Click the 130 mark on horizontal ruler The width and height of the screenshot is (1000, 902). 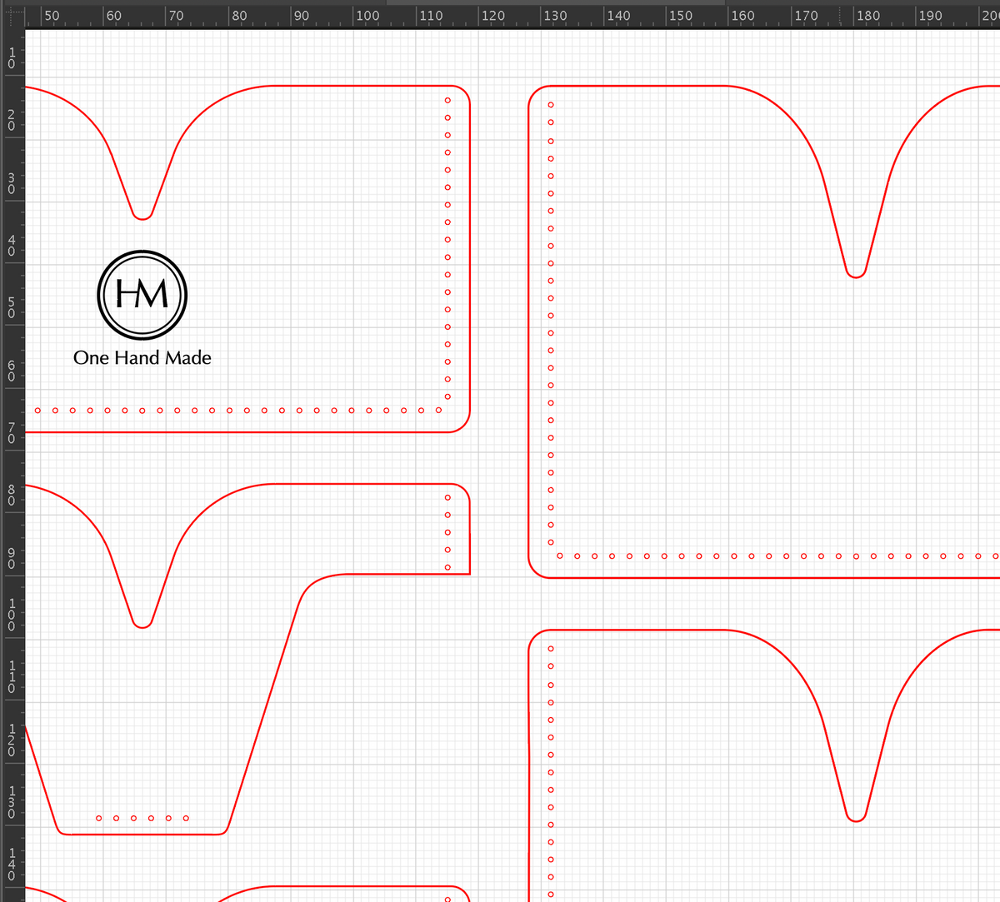(555, 16)
